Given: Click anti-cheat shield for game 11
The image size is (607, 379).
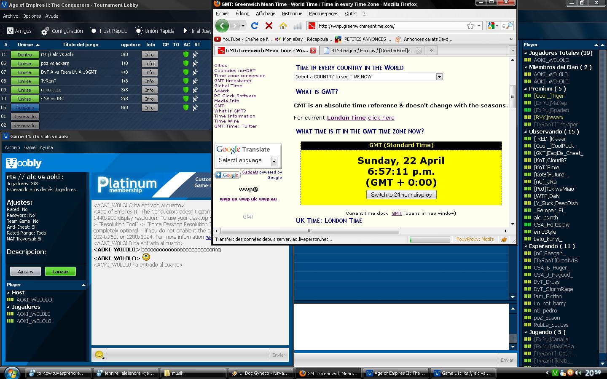Looking at the screenshot, I should (x=186, y=54).
